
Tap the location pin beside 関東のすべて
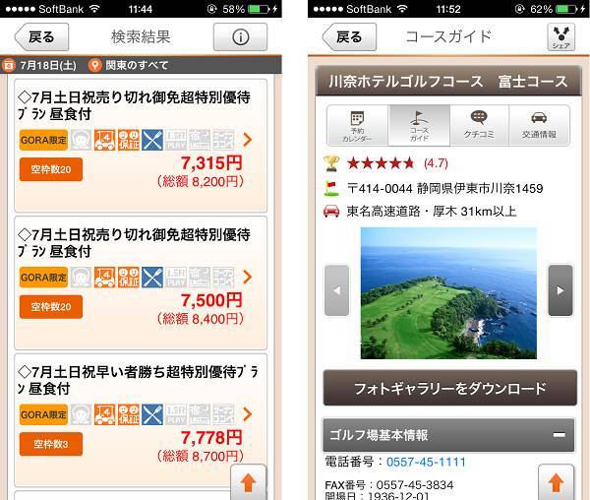tap(94, 65)
